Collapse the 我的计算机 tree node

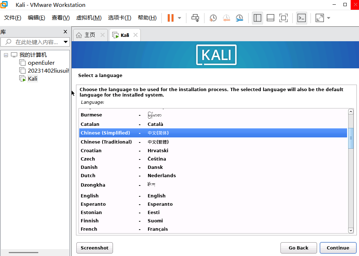coord(6,55)
